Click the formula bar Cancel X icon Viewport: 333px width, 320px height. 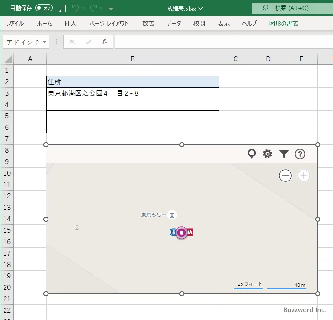click(72, 42)
